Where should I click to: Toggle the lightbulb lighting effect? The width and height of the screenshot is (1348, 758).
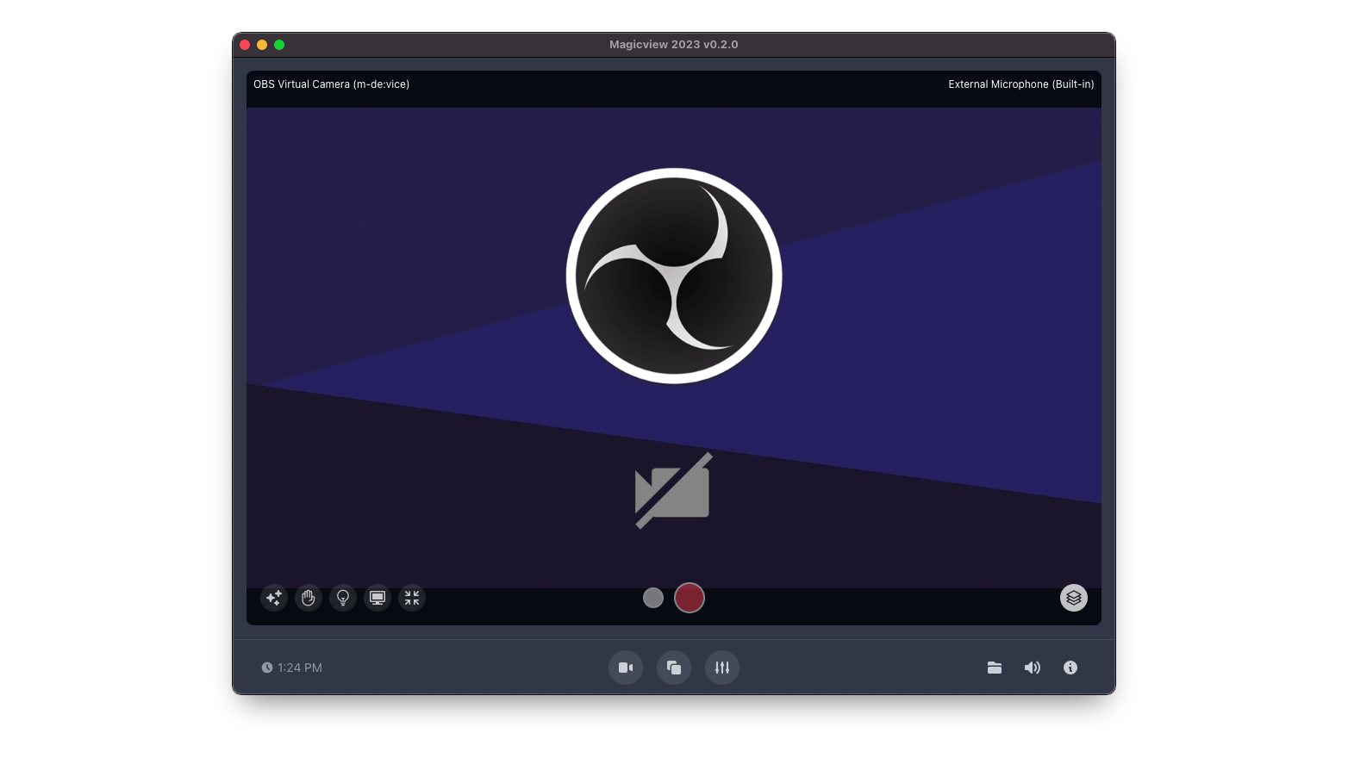coord(343,598)
